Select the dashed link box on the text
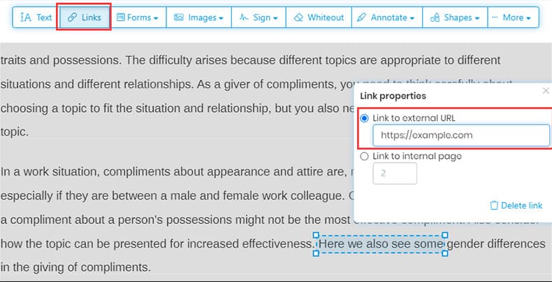Image resolution: width=552 pixels, height=282 pixels. 382,244
